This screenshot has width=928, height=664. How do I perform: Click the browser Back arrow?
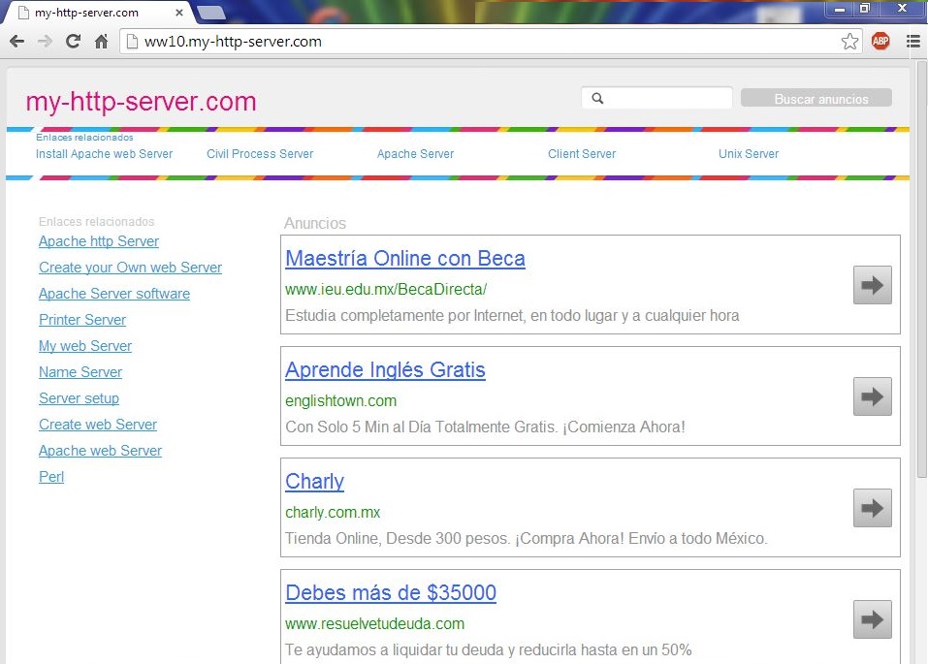point(17,42)
